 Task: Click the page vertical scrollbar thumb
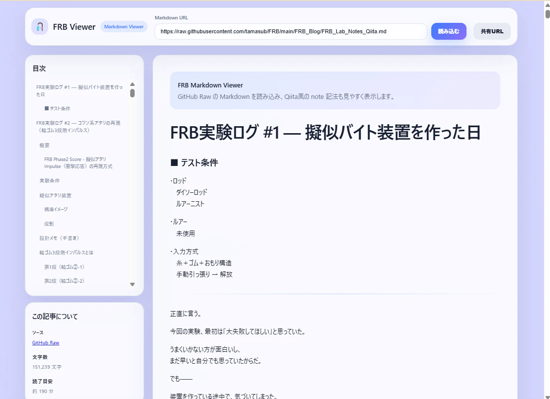coord(548,14)
